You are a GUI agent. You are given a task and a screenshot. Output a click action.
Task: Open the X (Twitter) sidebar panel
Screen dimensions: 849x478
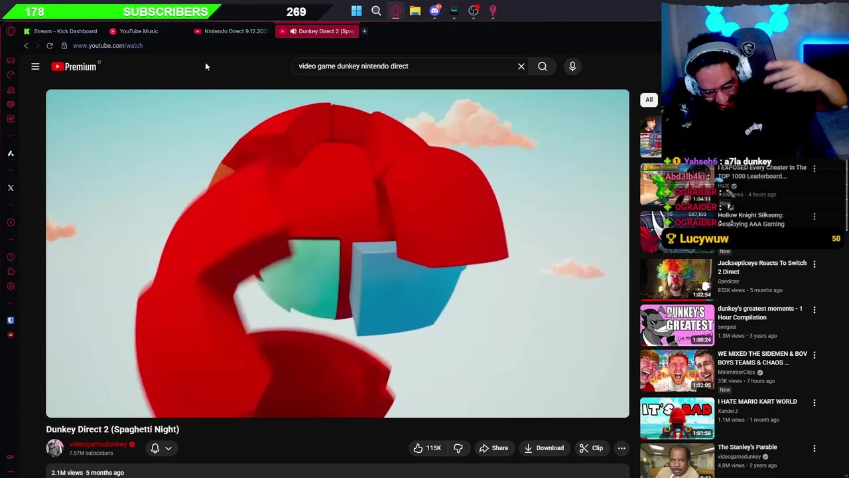click(11, 188)
